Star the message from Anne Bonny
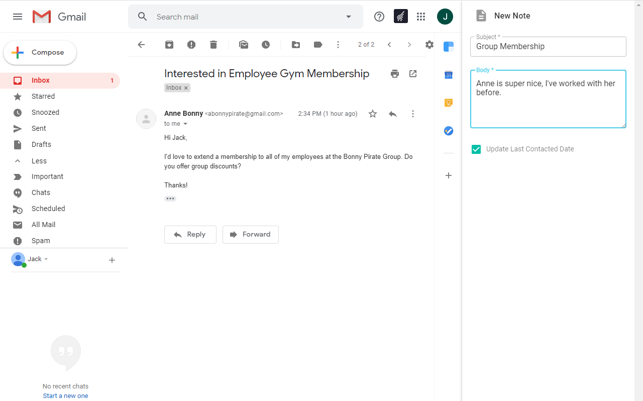This screenshot has width=643, height=401. pyautogui.click(x=373, y=114)
